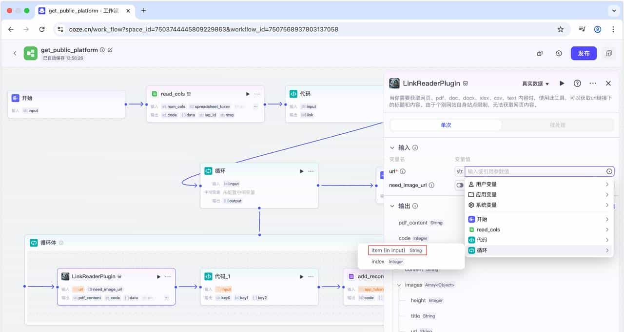
Task: Collapse the 输入 section
Action: tap(392, 147)
